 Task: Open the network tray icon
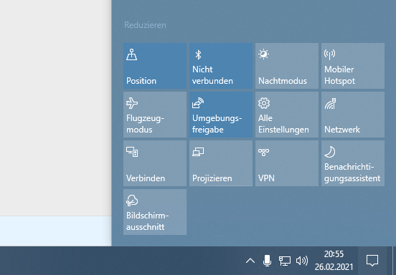pyautogui.click(x=285, y=261)
